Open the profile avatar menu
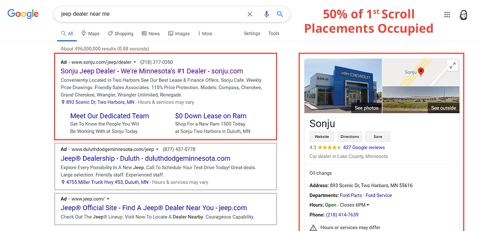Viewport: 478px width, 231px height. coord(463,14)
